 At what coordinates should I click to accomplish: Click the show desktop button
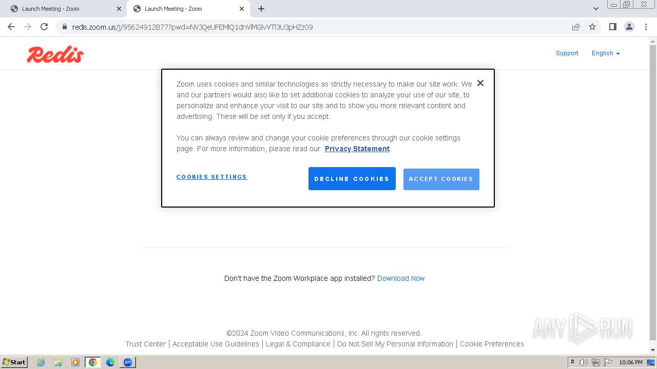coord(651,362)
